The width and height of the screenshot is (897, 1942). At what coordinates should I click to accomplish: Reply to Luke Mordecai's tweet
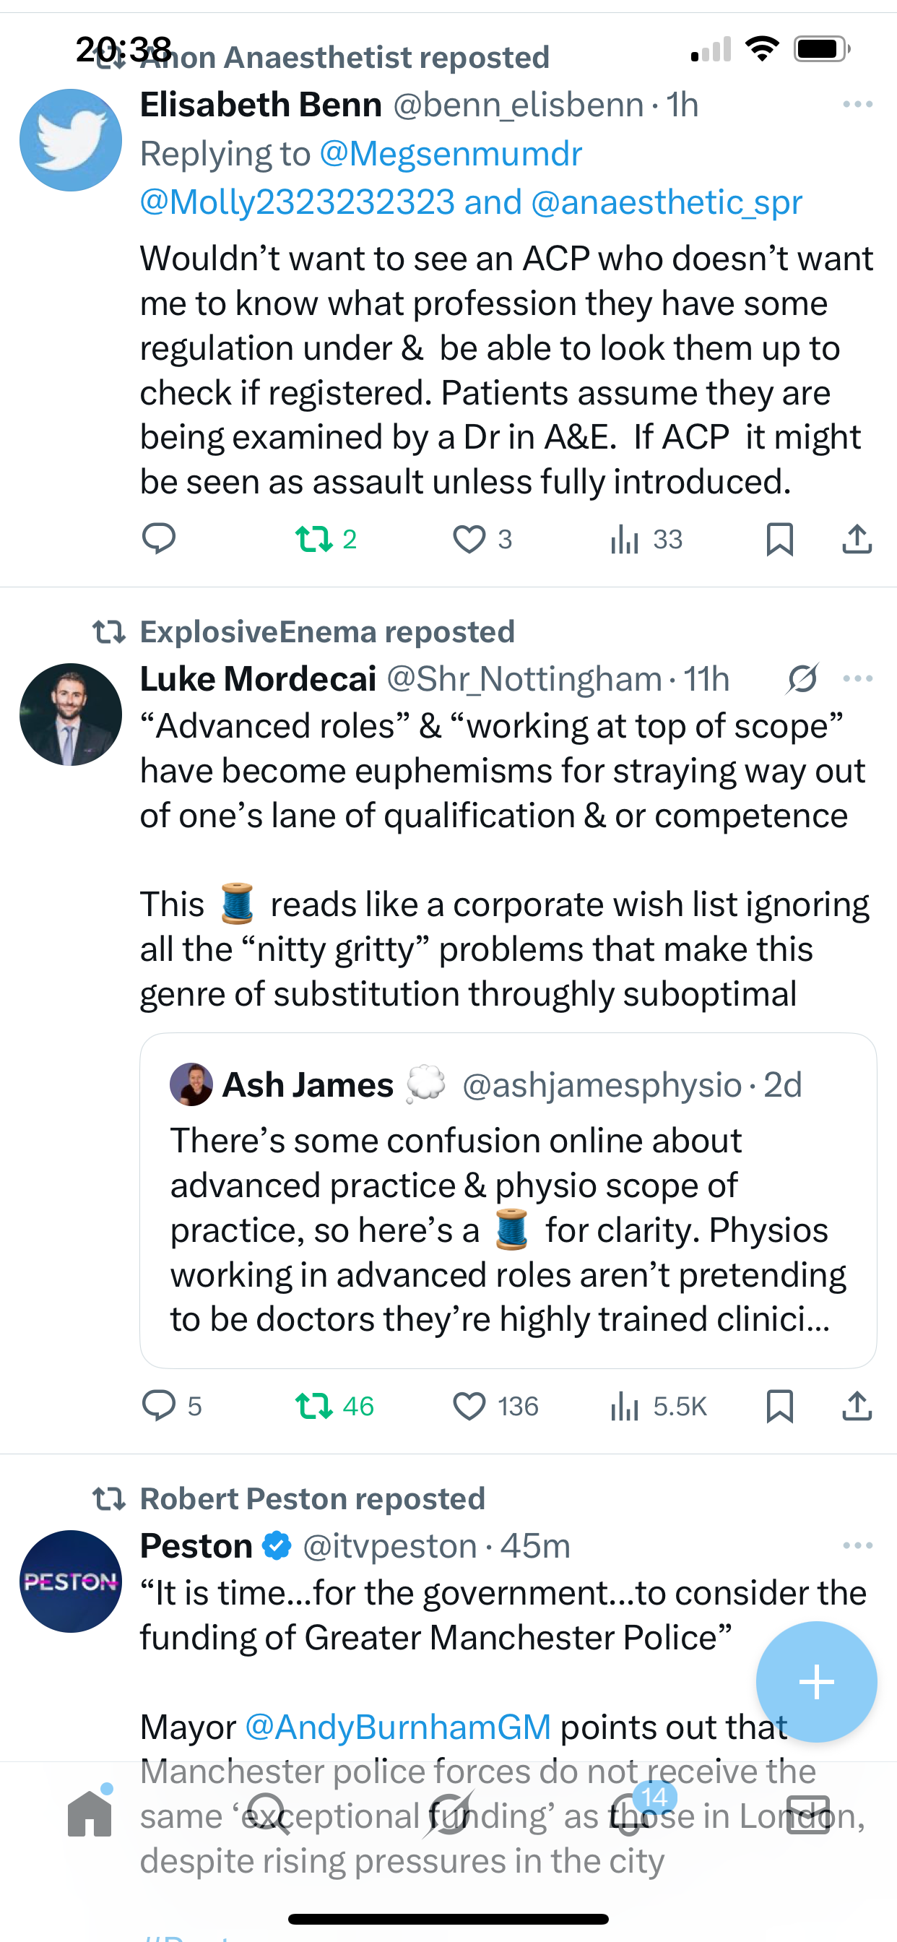pos(158,1406)
